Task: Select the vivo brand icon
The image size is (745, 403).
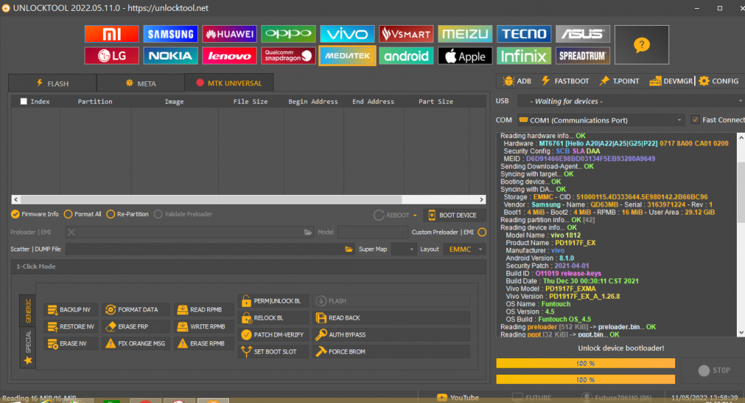Action: 347,34
